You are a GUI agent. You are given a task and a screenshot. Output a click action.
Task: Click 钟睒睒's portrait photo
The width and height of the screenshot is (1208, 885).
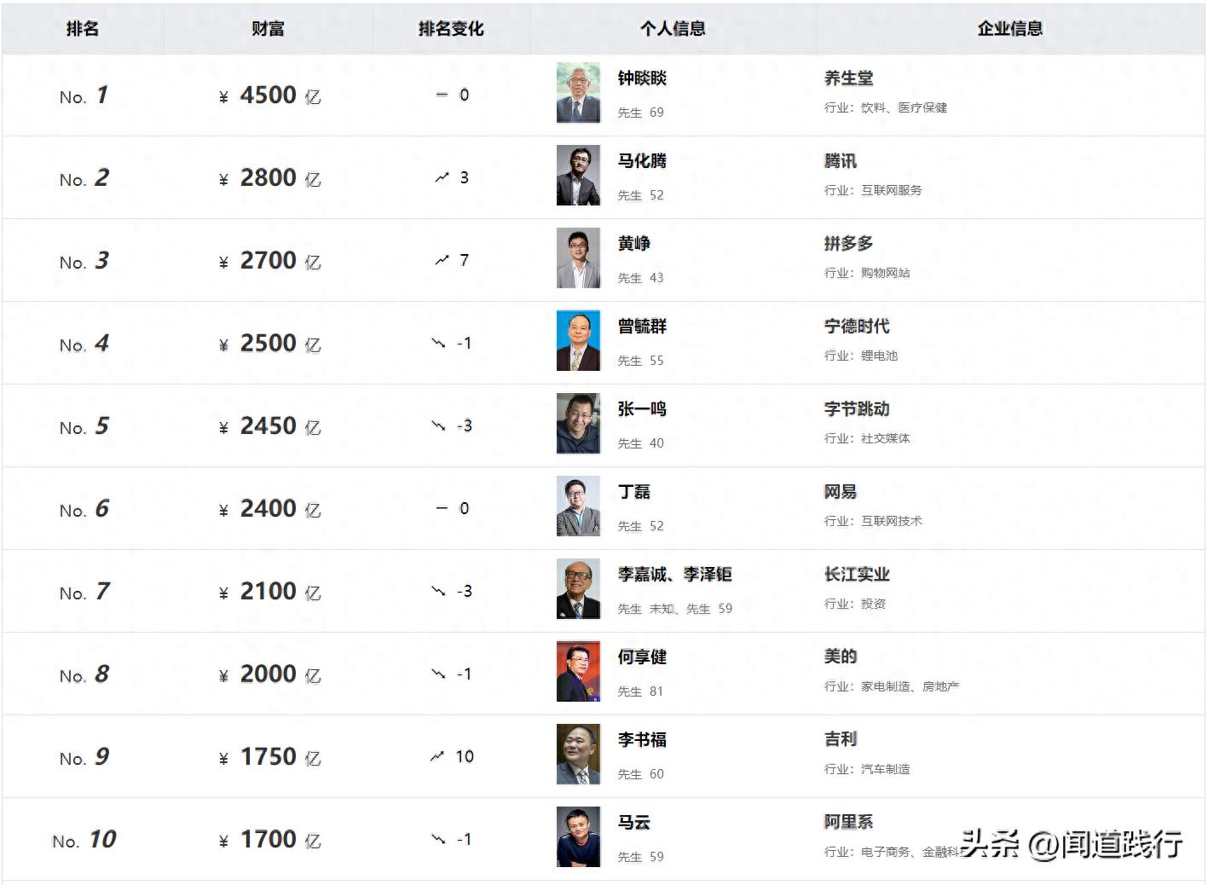[x=578, y=93]
